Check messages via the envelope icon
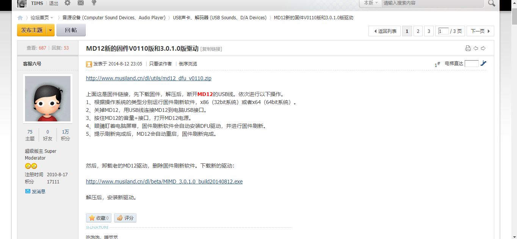The image size is (517, 239). pyautogui.click(x=81, y=3)
